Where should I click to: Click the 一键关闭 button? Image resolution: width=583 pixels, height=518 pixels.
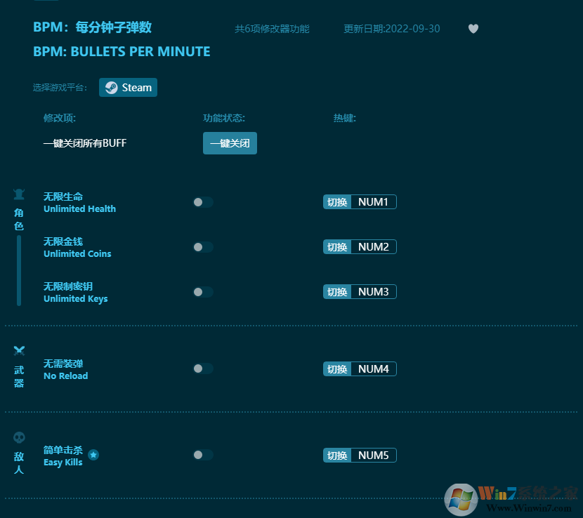click(230, 143)
